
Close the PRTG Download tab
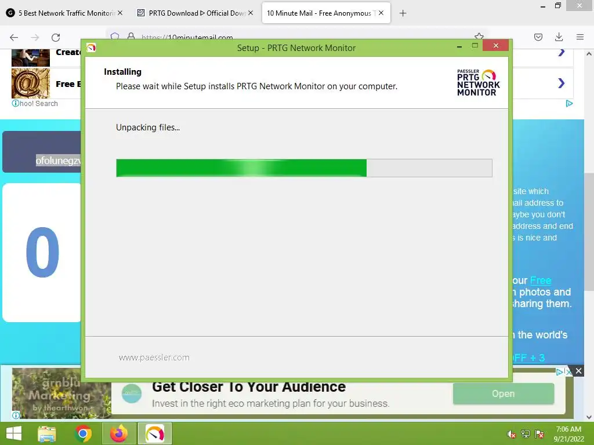[251, 13]
